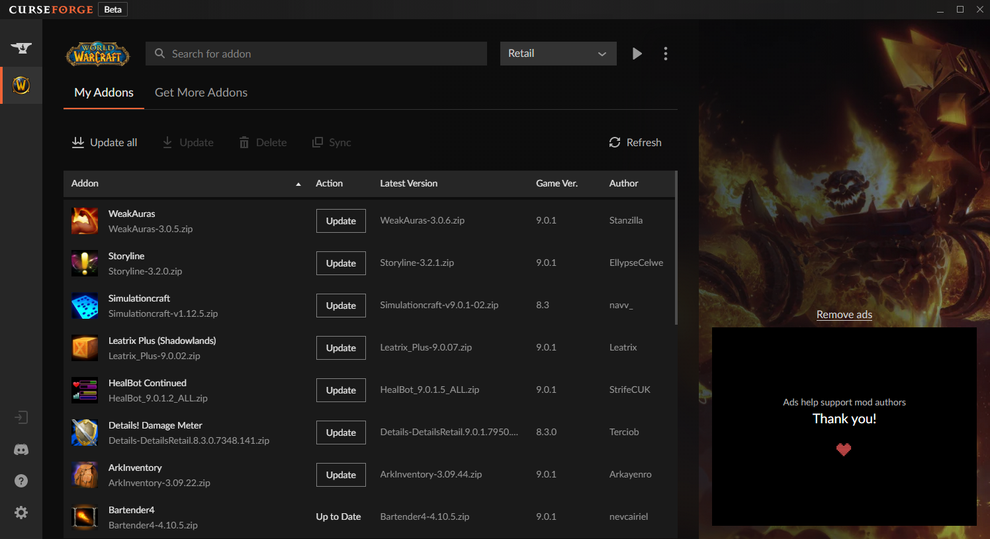Click the Sync addons icon
The height and width of the screenshot is (539, 990).
coord(331,142)
